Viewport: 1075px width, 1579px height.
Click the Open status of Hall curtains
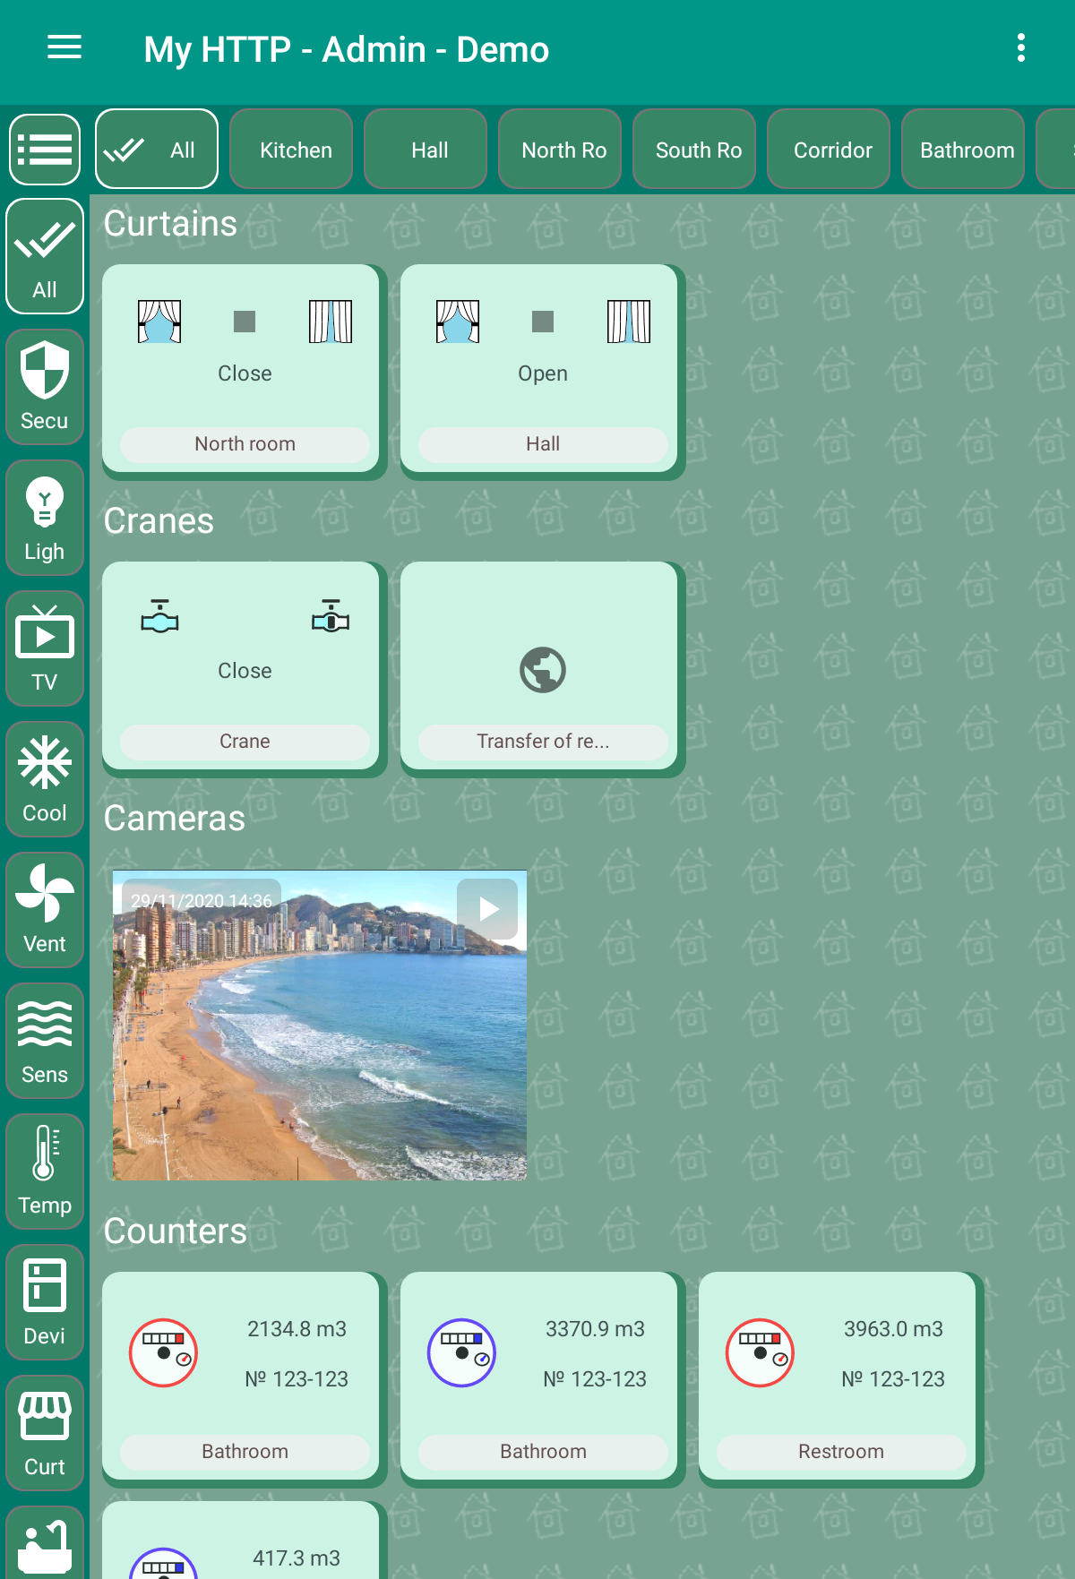pyautogui.click(x=543, y=373)
